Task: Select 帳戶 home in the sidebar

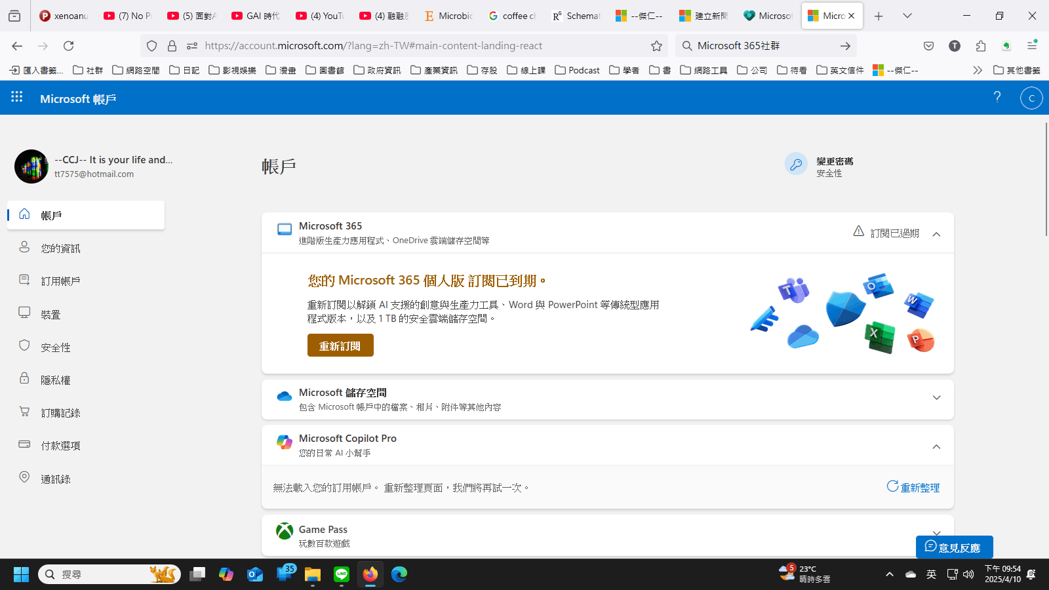Action: tap(86, 215)
